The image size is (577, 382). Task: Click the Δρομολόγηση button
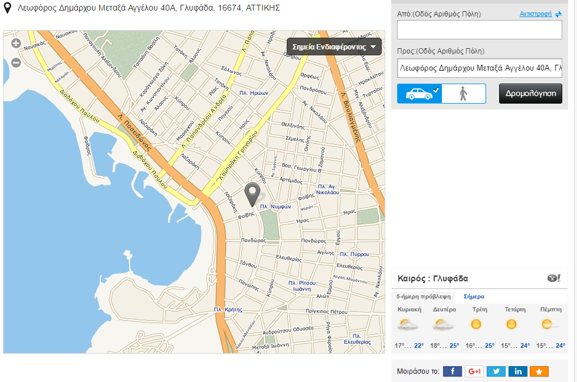coord(530,94)
